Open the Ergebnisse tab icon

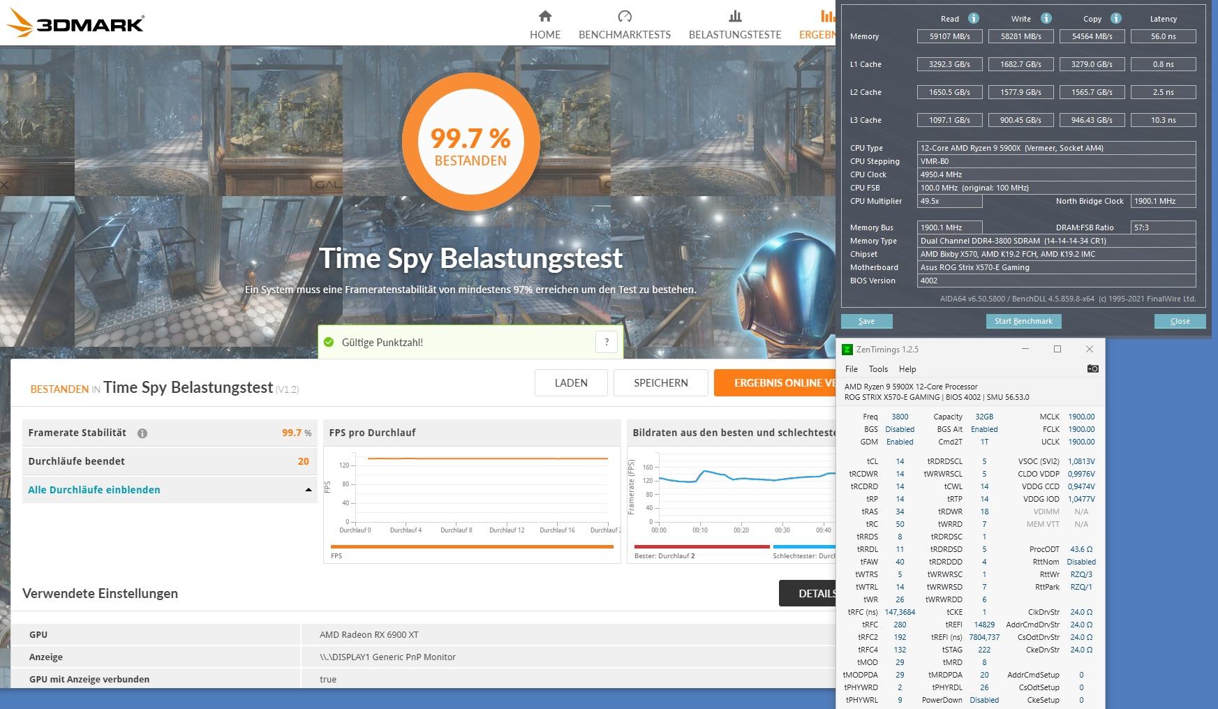[828, 16]
